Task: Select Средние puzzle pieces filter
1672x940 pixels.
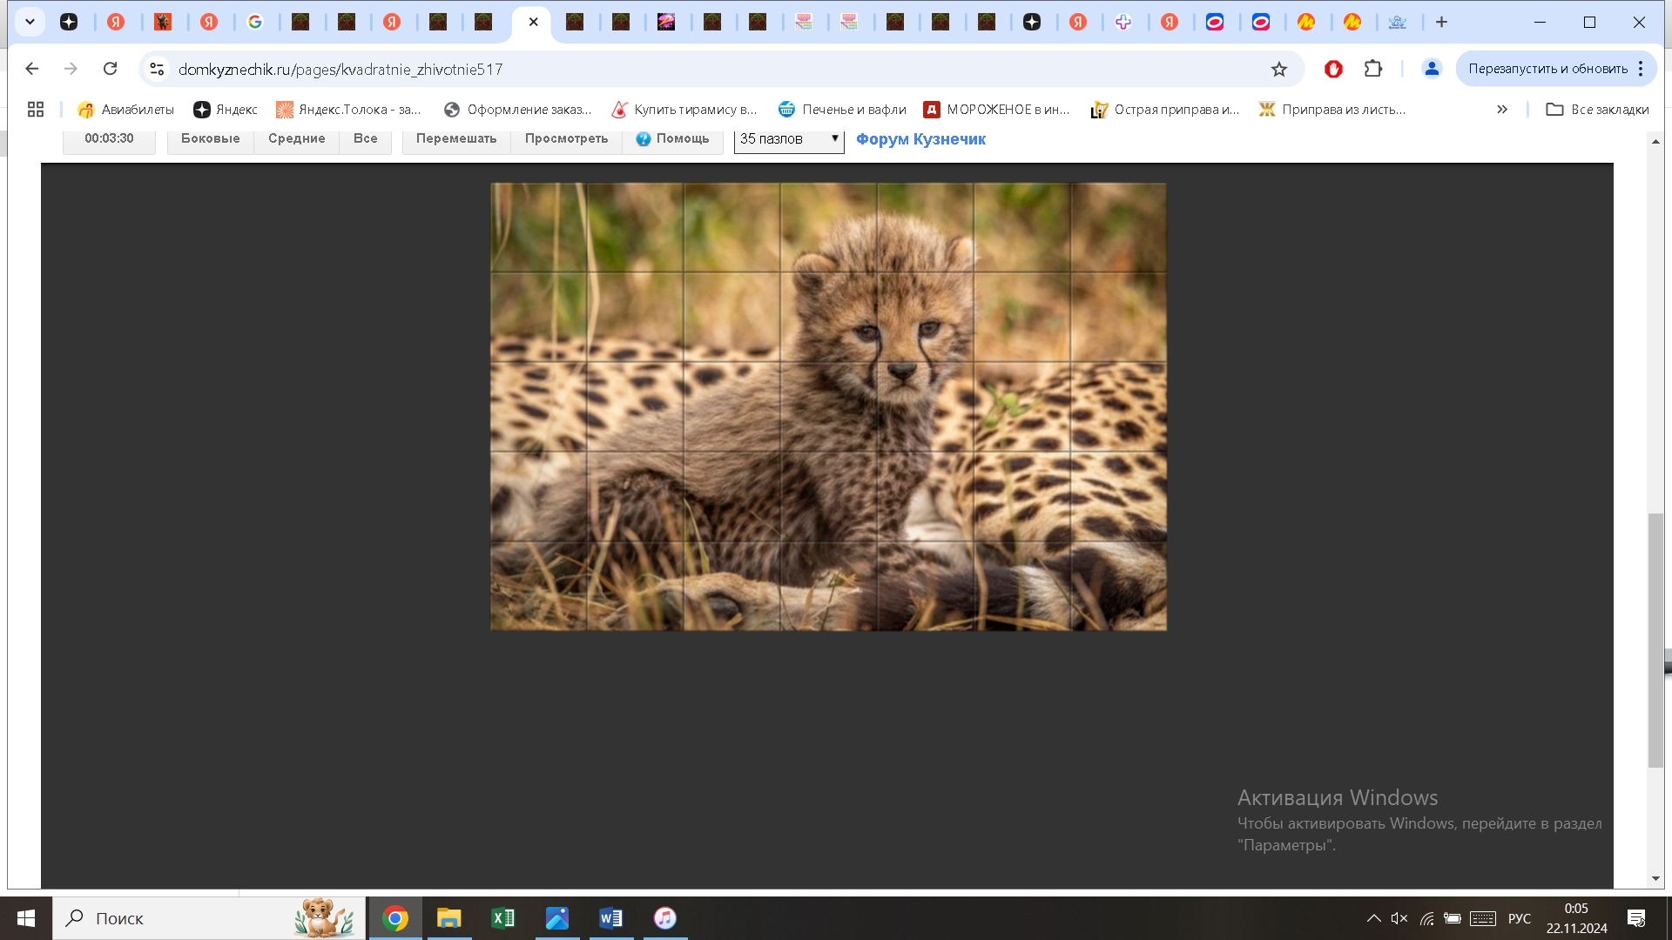Action: click(x=296, y=139)
